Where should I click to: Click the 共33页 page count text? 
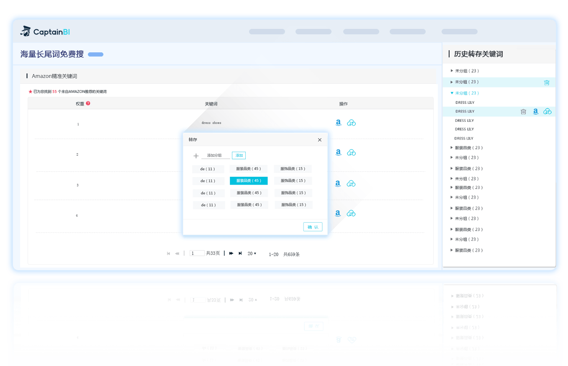213,253
